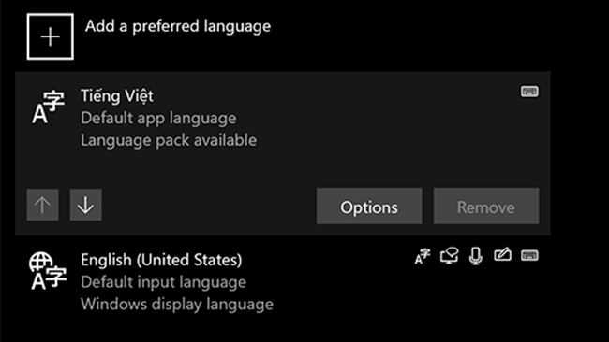
Task: Click the handwriting icon for English
Action: [x=502, y=255]
